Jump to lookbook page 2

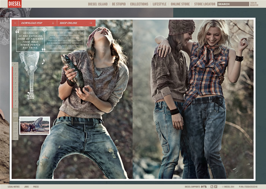tap(16, 73)
